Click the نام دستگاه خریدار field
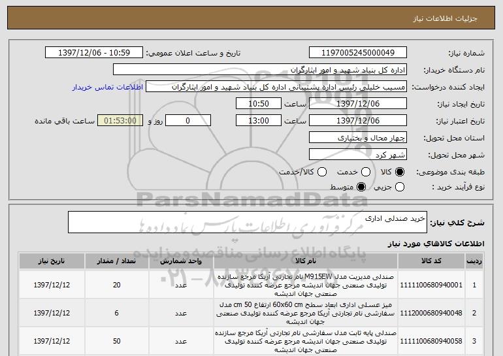 pos(260,70)
